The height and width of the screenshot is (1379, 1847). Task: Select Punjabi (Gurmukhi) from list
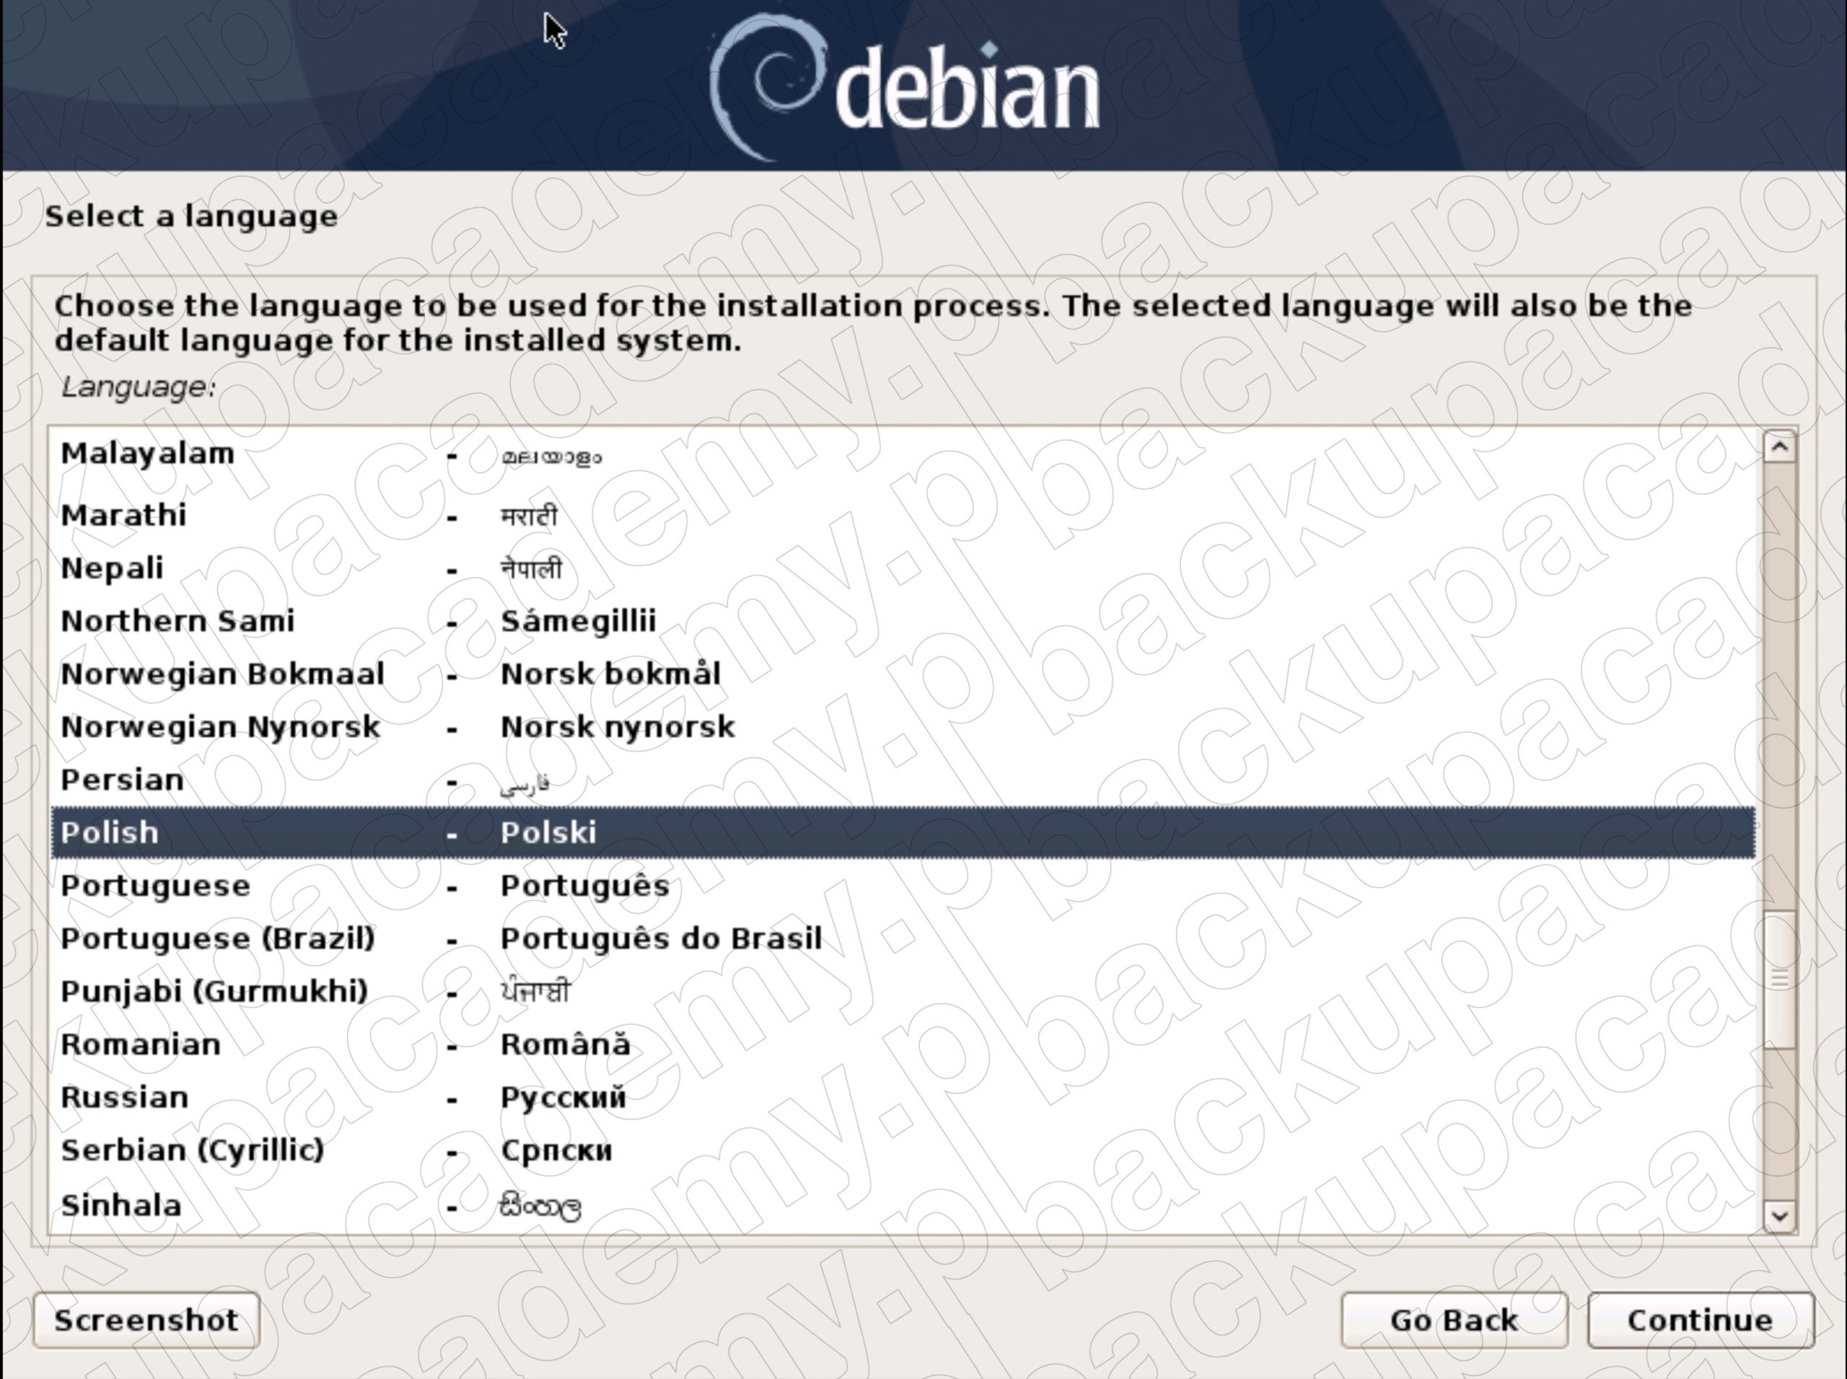point(903,992)
